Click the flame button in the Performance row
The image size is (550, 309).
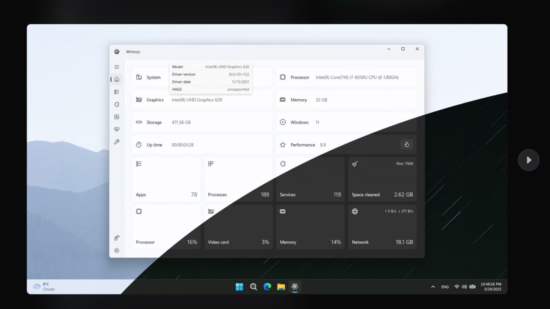click(406, 145)
